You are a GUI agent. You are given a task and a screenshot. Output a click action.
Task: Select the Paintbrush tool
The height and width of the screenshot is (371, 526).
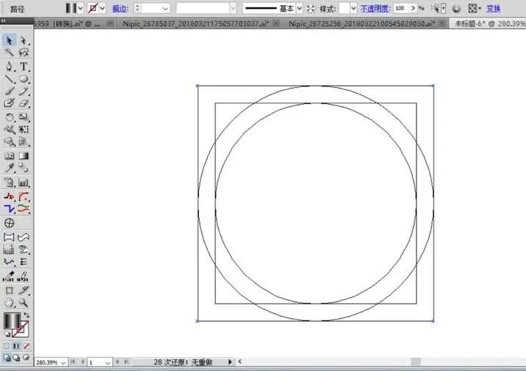click(9, 91)
